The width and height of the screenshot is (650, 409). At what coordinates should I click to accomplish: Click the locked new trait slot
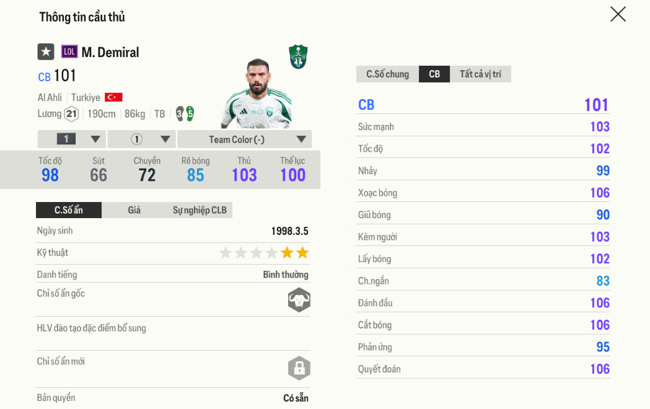pos(299,368)
